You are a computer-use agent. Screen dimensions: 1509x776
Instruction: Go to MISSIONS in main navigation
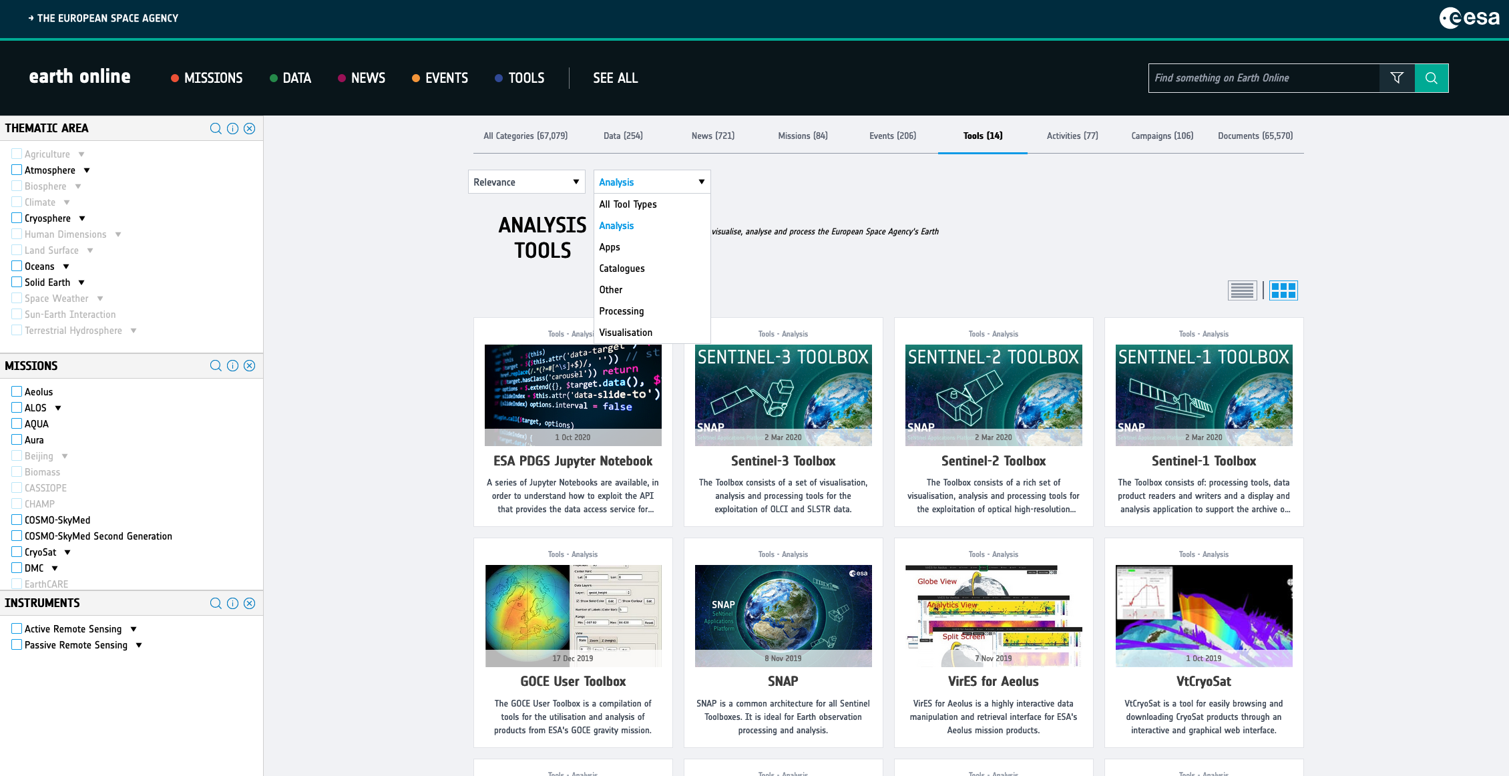(x=207, y=78)
